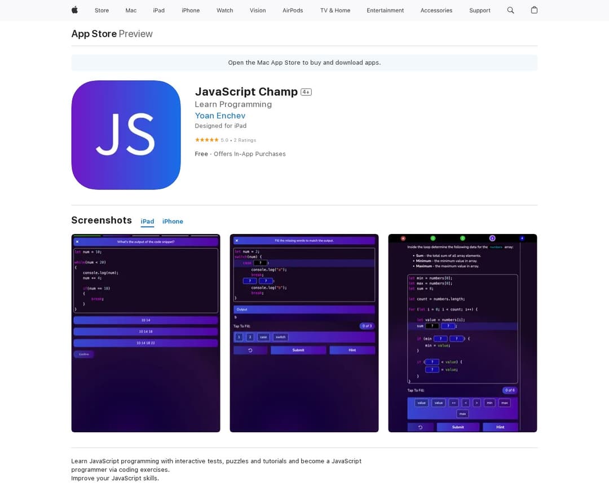The width and height of the screenshot is (609, 487).
Task: Open the Entertainment navigation item
Action: coord(385,11)
